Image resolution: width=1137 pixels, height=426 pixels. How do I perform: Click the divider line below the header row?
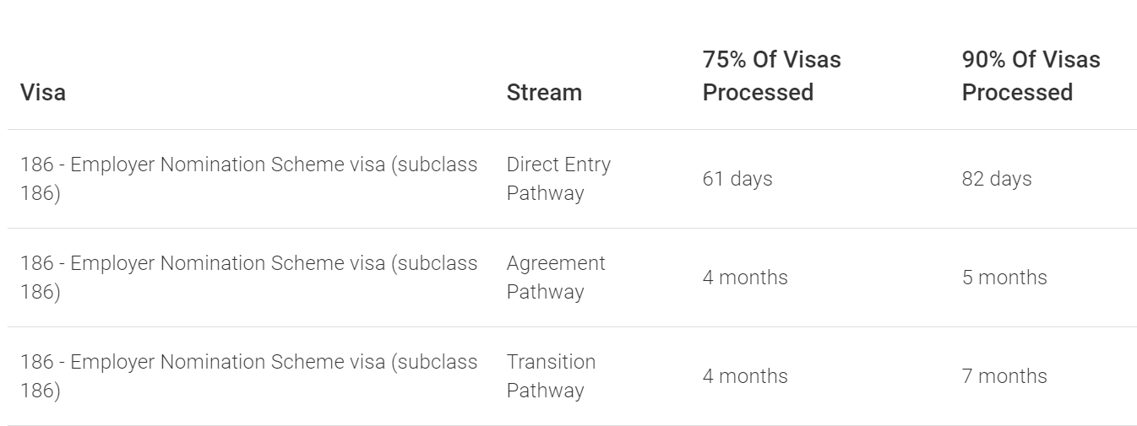[x=572, y=129]
